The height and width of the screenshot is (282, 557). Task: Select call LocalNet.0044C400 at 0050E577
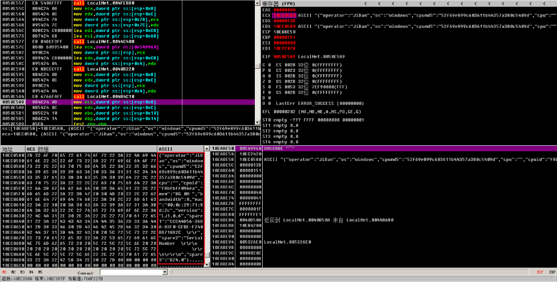128,42
